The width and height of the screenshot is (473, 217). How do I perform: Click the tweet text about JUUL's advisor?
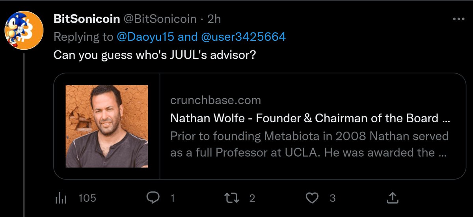point(155,55)
